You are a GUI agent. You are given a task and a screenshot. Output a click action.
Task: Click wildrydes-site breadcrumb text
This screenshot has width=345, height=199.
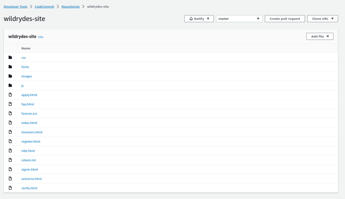click(98, 7)
